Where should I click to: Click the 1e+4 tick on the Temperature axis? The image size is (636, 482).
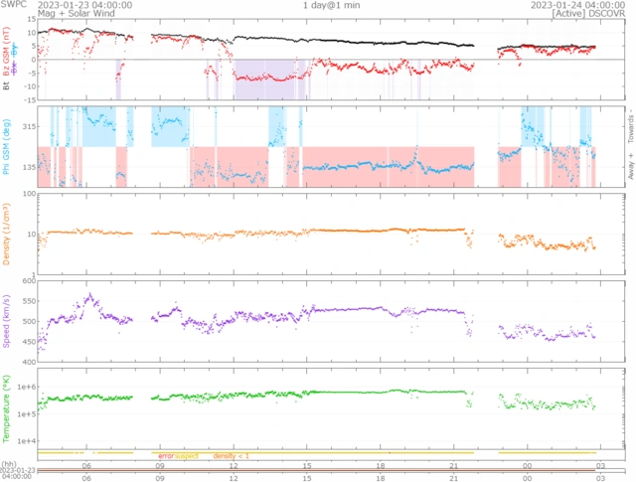tap(27, 441)
